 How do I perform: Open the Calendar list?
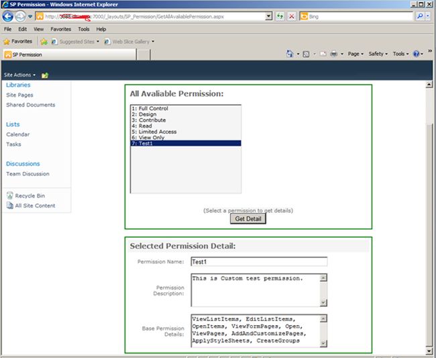click(x=18, y=134)
